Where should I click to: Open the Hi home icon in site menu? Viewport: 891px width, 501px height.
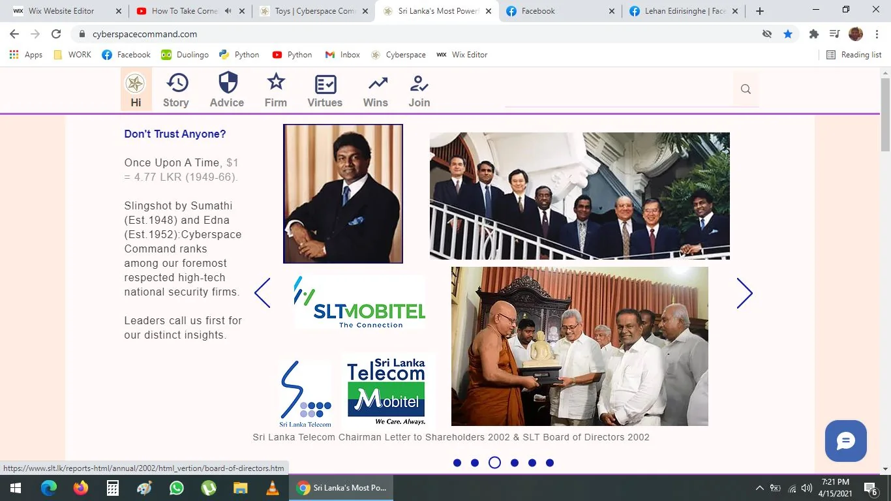[136, 89]
